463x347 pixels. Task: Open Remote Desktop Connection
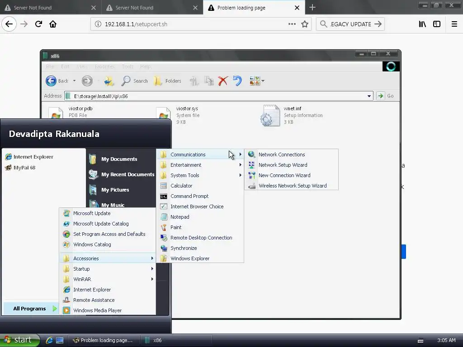(x=200, y=238)
